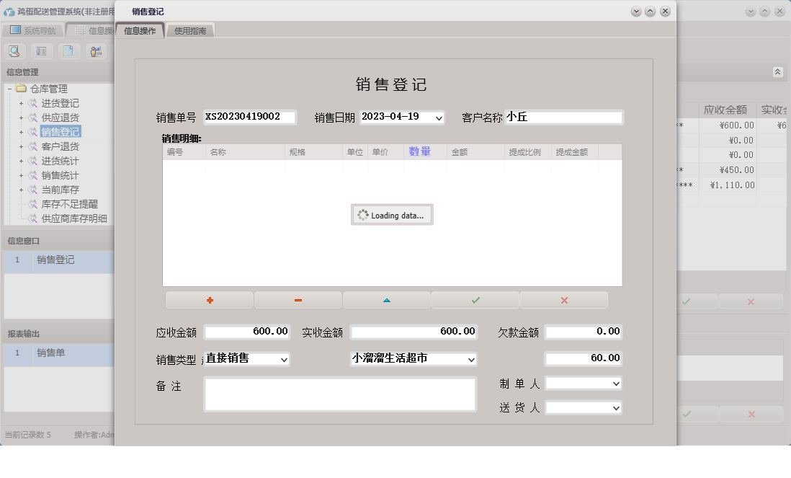The image size is (791, 478).
Task: Click the blue up-arrow icon below the details grid
Action: point(386,300)
